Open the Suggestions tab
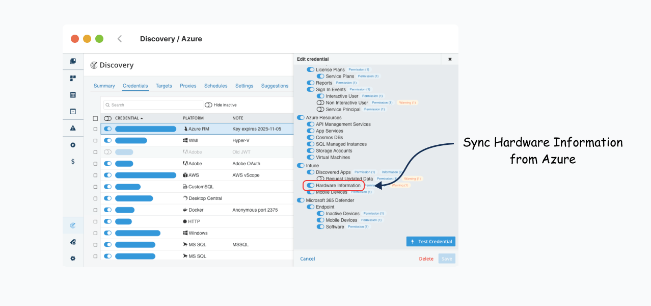 coord(275,86)
